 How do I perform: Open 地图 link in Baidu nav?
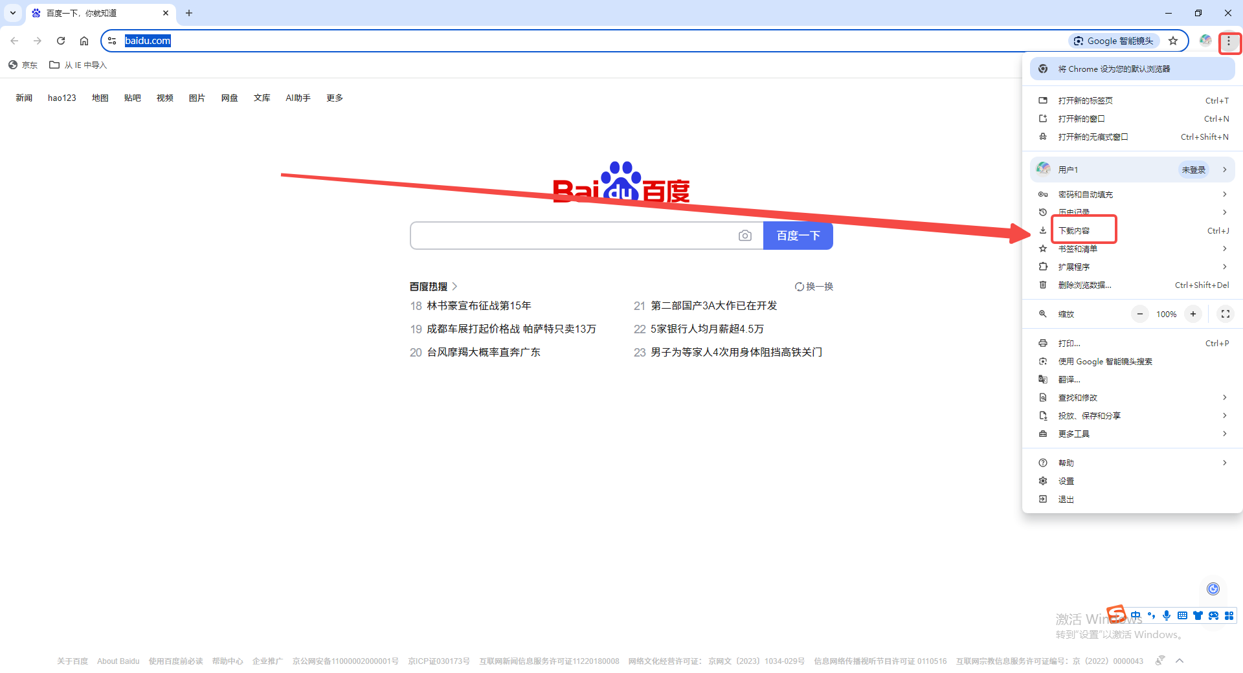tap(100, 98)
